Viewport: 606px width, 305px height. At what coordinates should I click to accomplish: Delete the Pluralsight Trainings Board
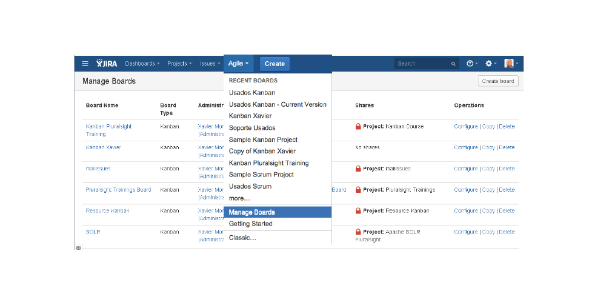pos(507,190)
